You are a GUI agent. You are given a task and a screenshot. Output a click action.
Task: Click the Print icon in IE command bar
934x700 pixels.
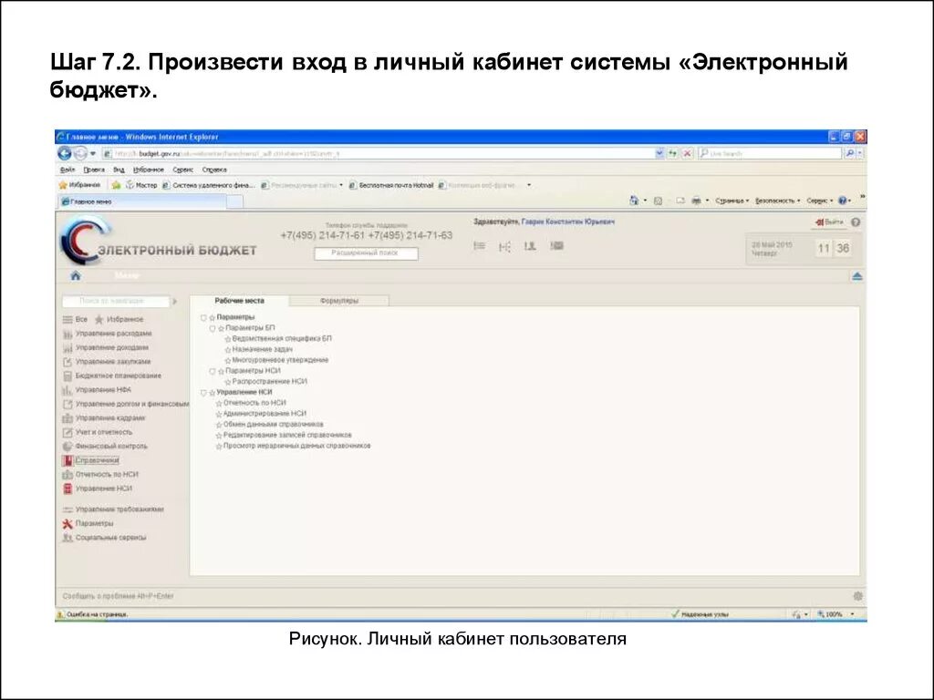696,201
